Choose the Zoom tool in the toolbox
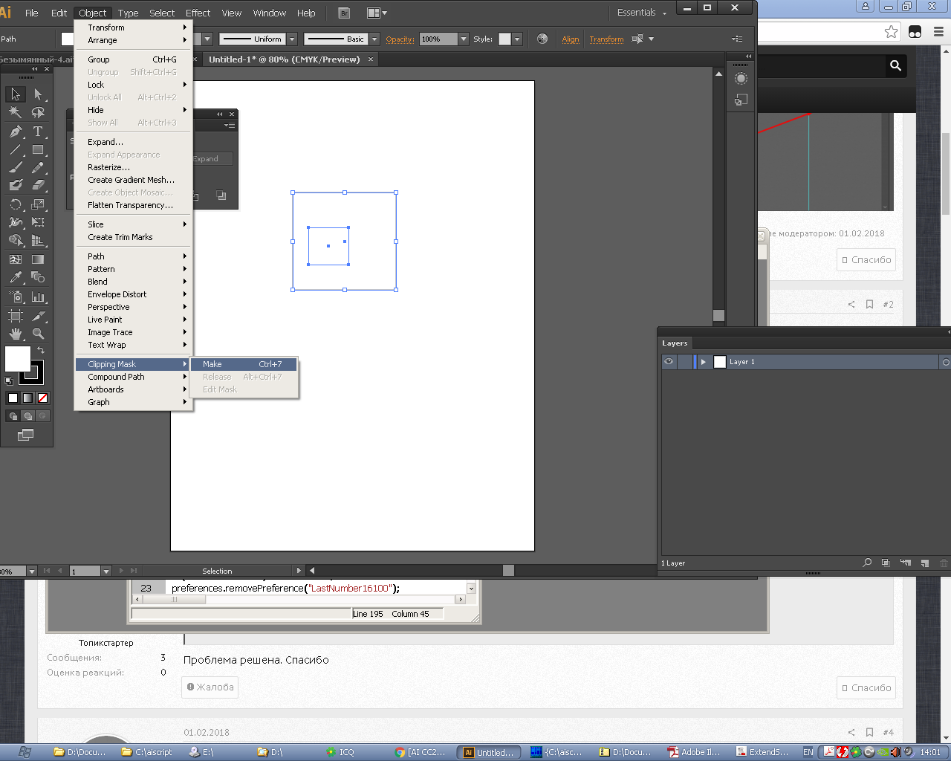The image size is (951, 761). [x=38, y=334]
